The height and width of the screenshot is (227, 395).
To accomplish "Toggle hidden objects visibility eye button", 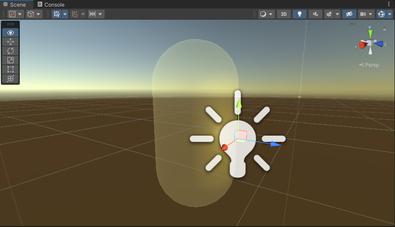I will tap(349, 14).
